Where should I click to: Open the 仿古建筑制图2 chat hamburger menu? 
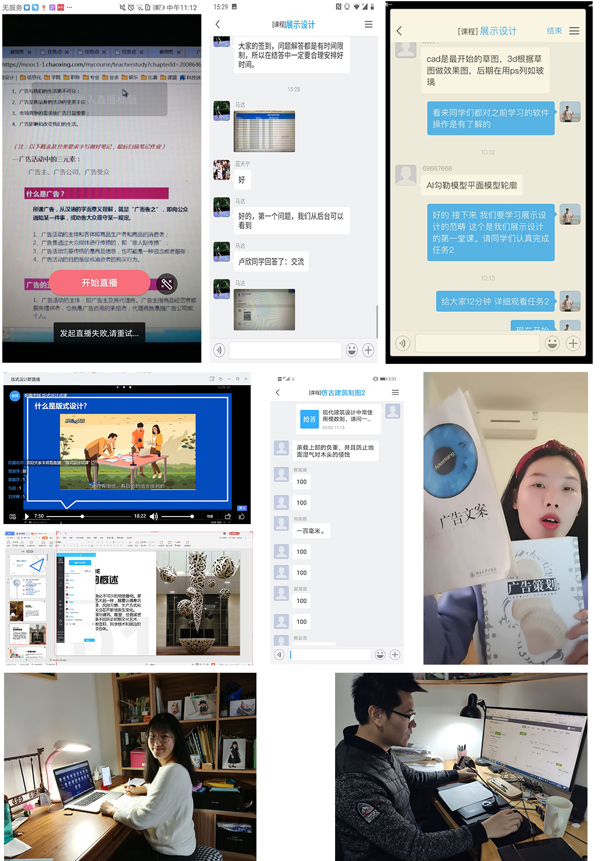pos(395,393)
